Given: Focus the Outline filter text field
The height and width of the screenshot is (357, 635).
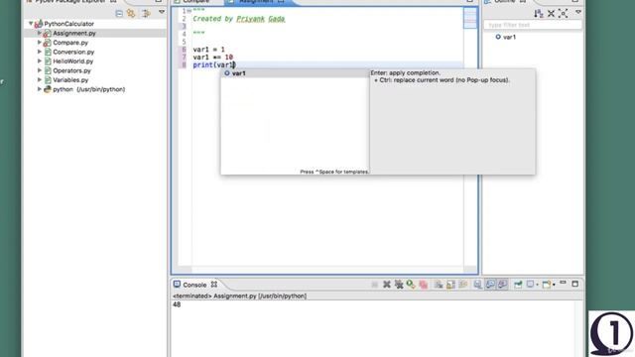Looking at the screenshot, I should coord(533,25).
